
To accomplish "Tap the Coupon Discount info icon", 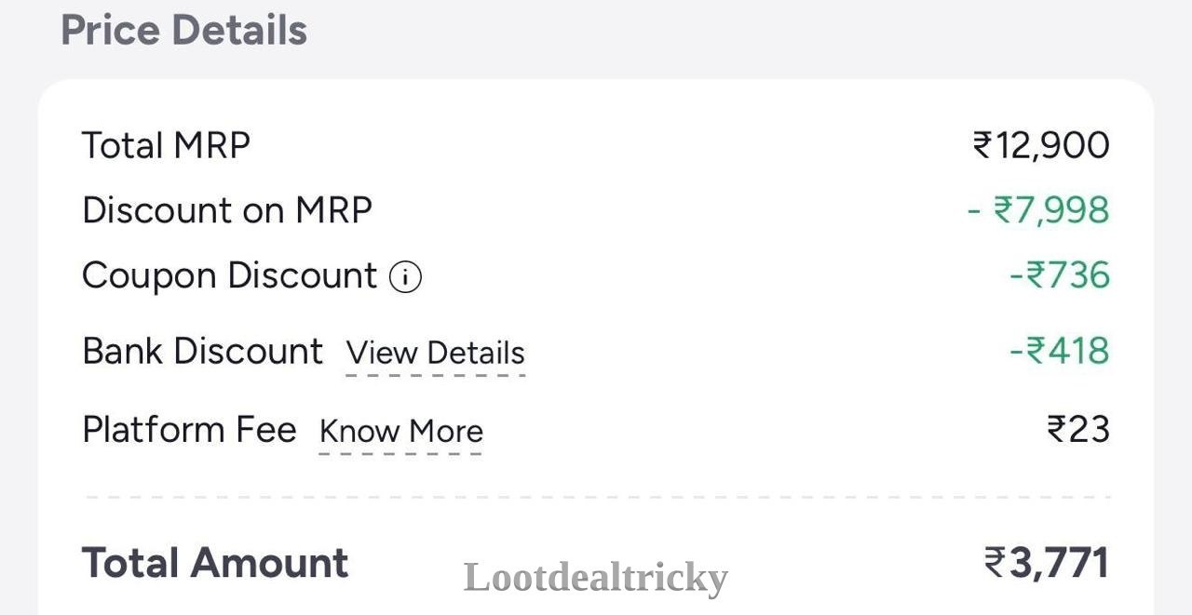I will click(x=405, y=277).
